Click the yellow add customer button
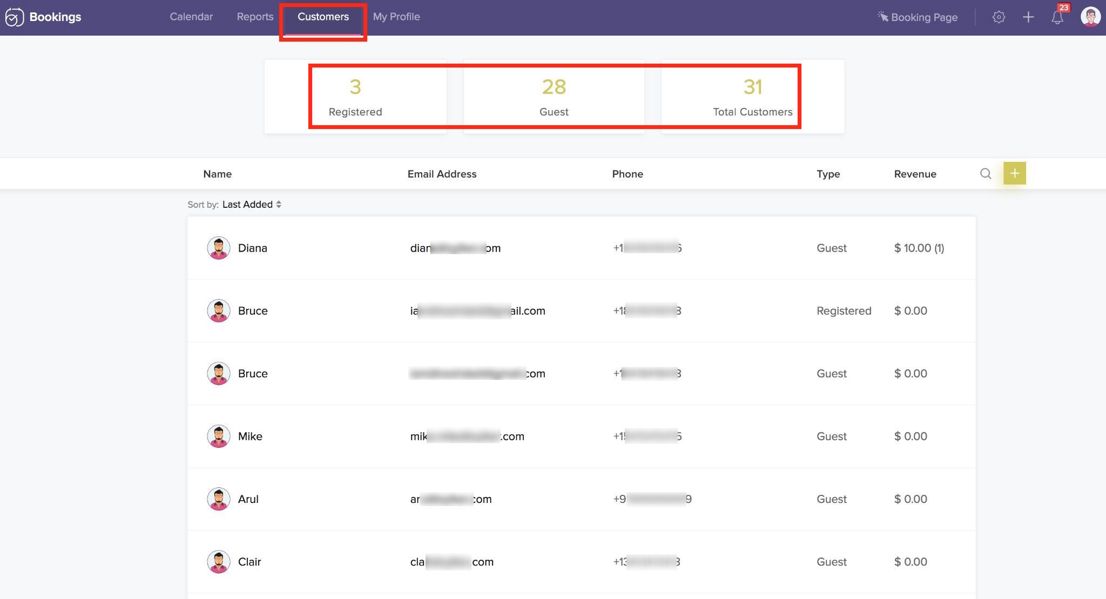This screenshot has width=1106, height=599. tap(1014, 173)
